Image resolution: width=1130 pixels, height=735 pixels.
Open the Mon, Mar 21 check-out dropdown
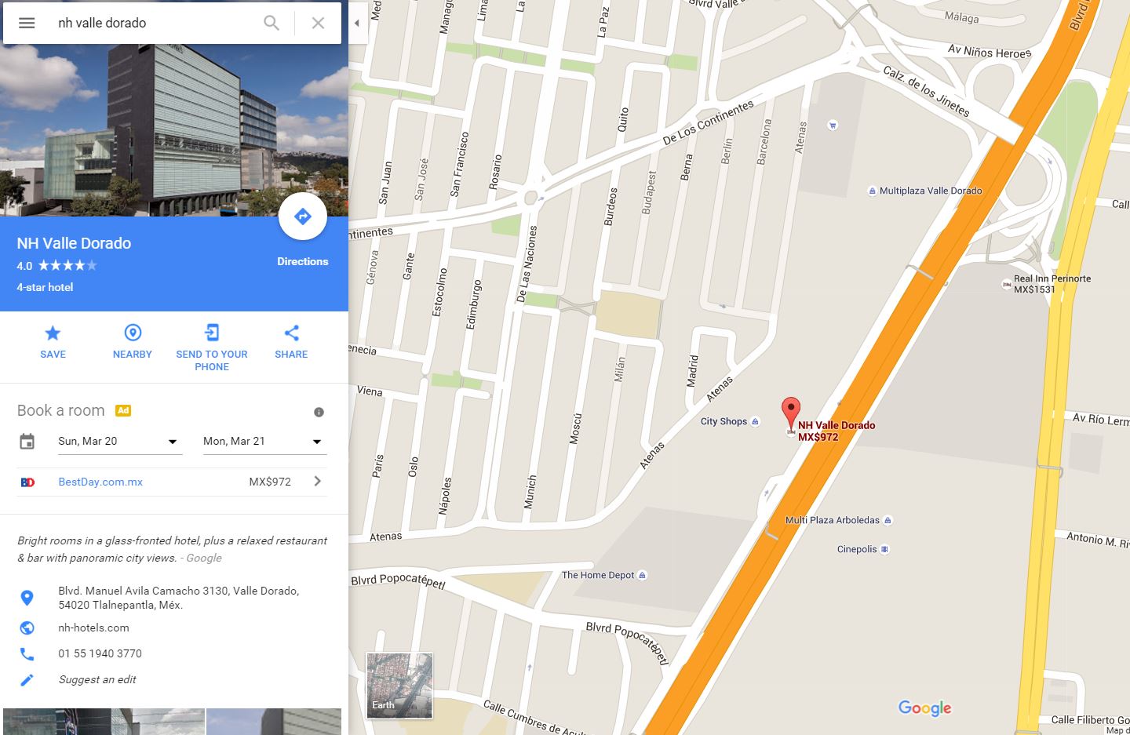[264, 442]
